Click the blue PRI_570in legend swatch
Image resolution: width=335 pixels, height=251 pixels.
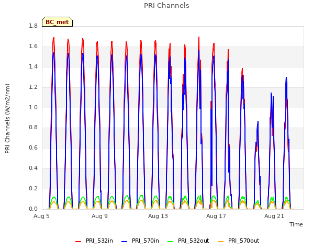point(125,242)
